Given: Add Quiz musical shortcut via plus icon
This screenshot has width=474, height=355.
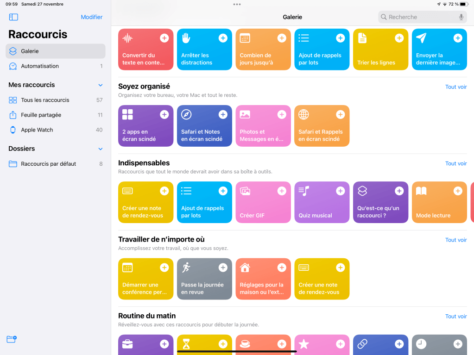Looking at the screenshot, I should pyautogui.click(x=340, y=191).
